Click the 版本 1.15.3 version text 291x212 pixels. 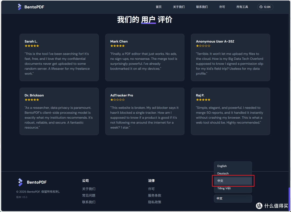pos(22,197)
